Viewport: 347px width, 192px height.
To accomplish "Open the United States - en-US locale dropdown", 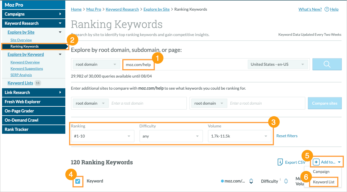I will 278,64.
